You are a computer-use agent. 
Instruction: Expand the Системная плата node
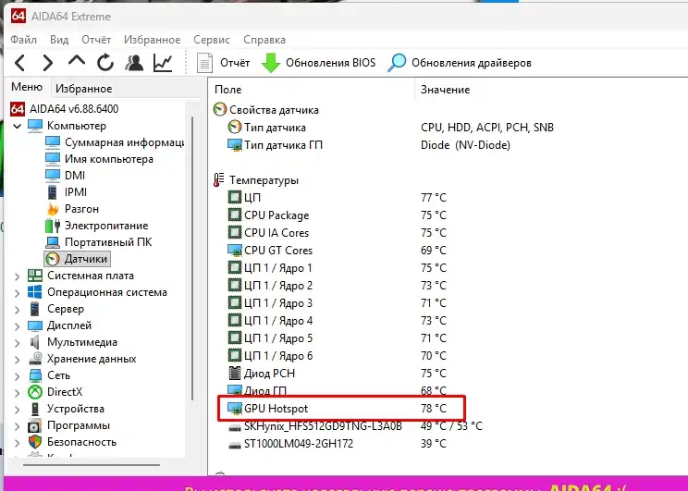pos(18,276)
